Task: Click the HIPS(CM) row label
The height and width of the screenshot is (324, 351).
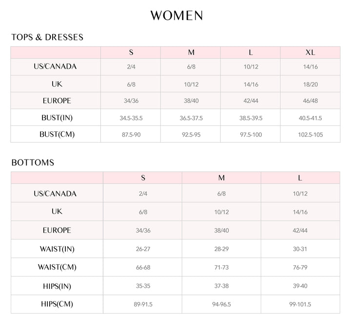Action: click(x=57, y=304)
